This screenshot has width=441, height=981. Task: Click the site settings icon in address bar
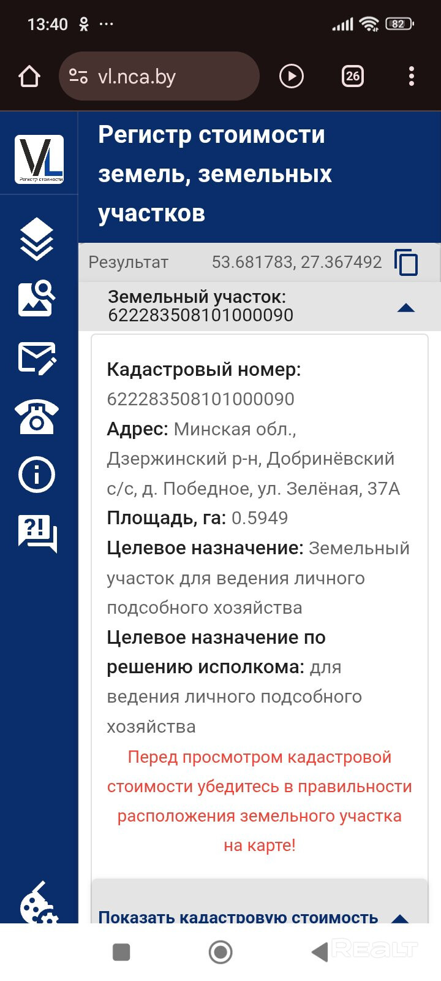78,77
